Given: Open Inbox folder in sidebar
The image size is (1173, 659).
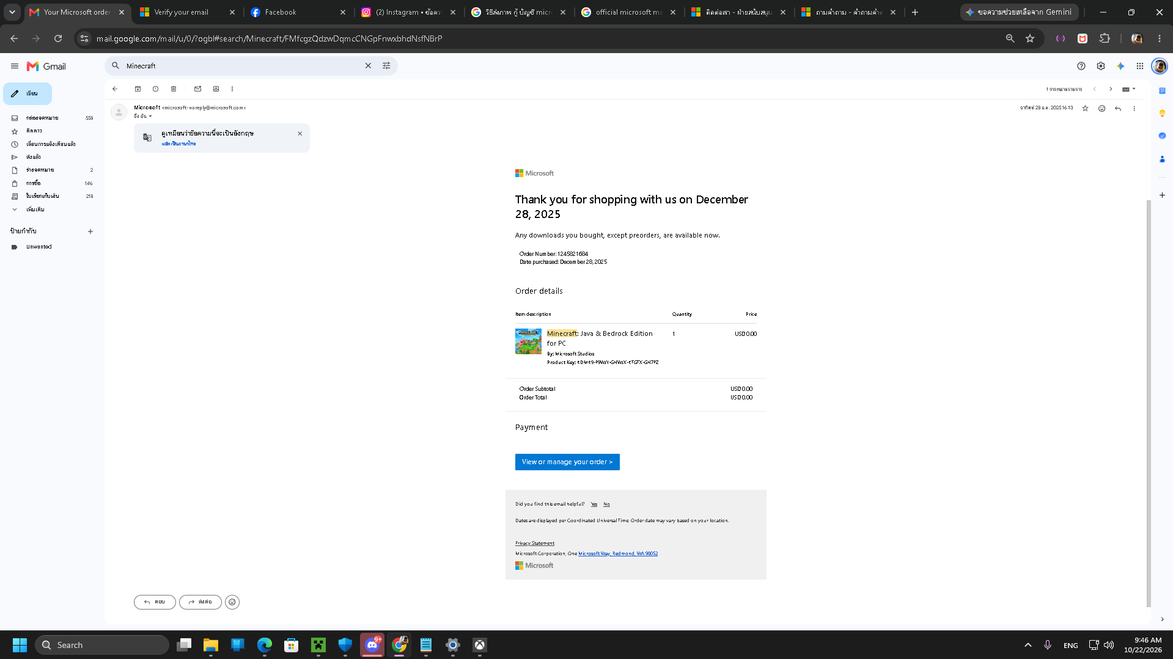Looking at the screenshot, I should click(52, 118).
